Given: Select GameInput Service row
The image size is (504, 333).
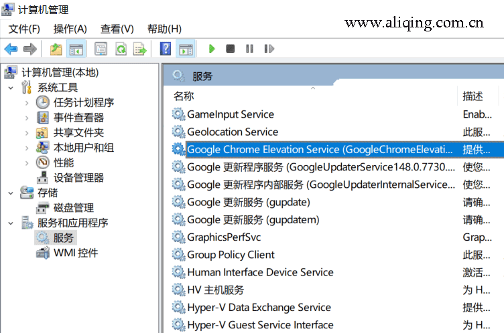Looking at the screenshot, I should point(334,114).
